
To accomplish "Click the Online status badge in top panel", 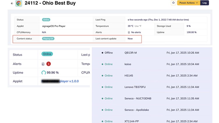I will tap(46, 20).
